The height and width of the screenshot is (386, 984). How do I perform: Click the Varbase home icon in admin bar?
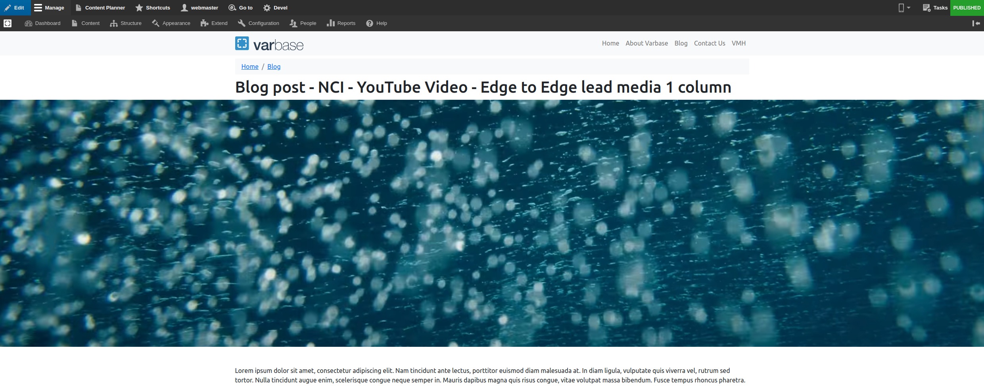pyautogui.click(x=8, y=23)
